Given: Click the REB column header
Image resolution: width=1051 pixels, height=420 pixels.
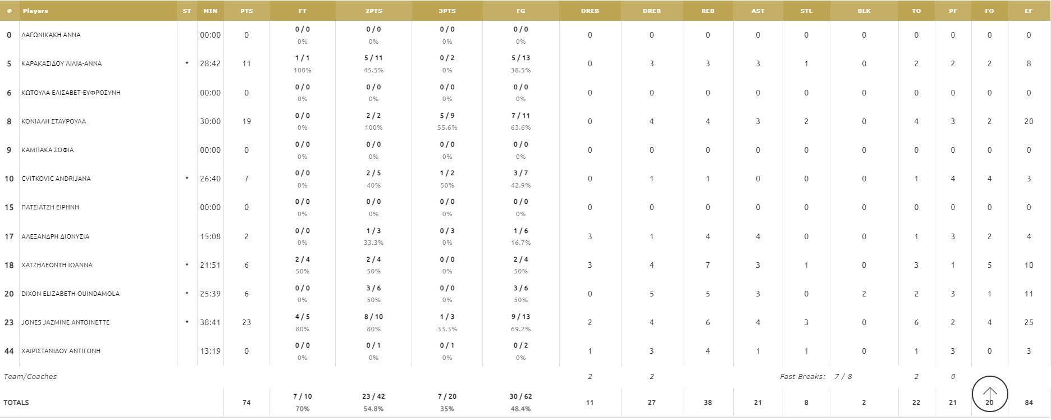Looking at the screenshot, I should click(x=707, y=11).
